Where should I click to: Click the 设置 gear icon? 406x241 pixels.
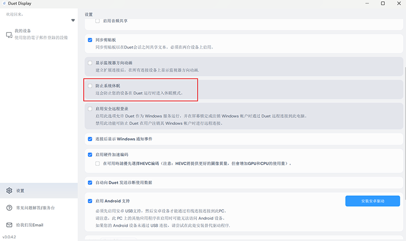9,191
